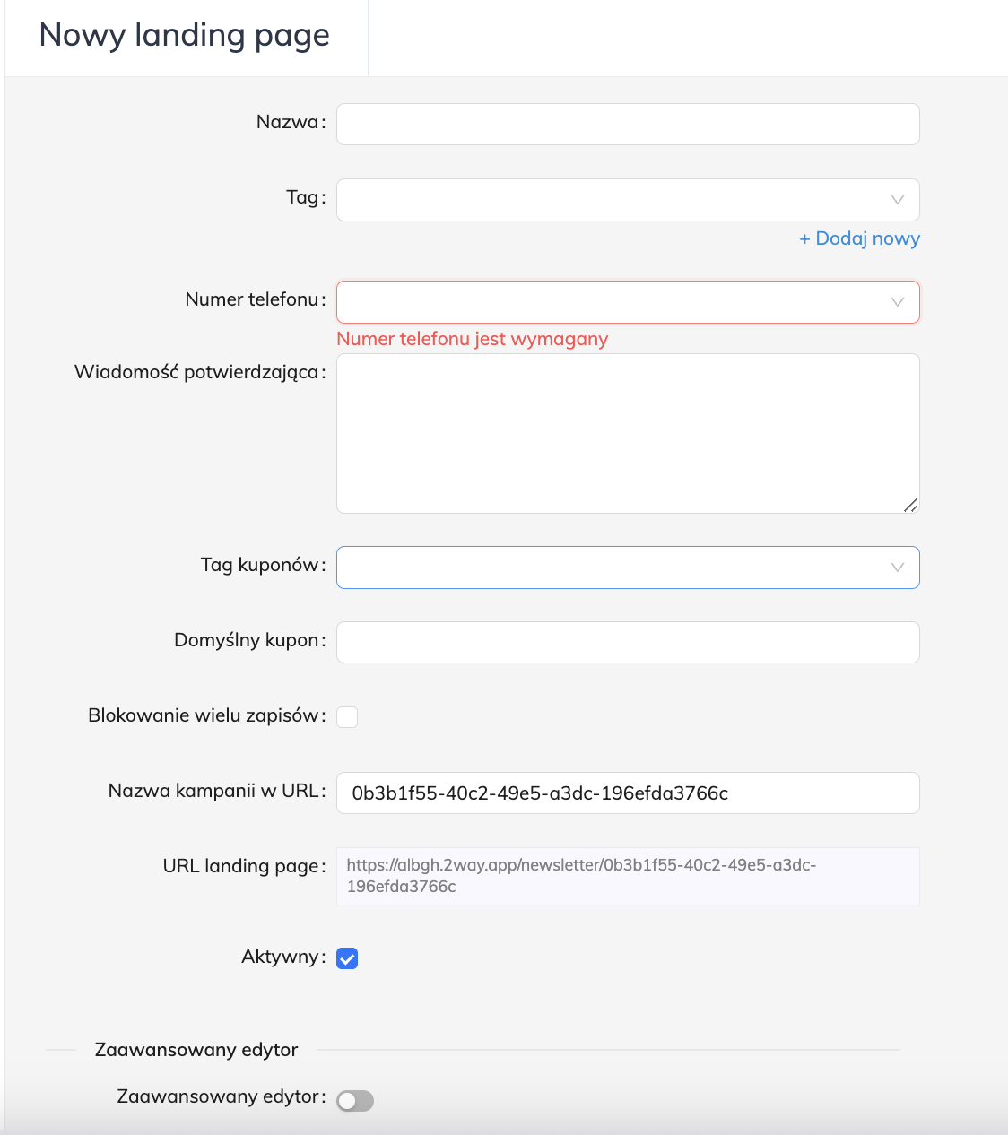Click the + Dodaj nowy link
Viewport: 1008px width, 1135px height.
(859, 238)
